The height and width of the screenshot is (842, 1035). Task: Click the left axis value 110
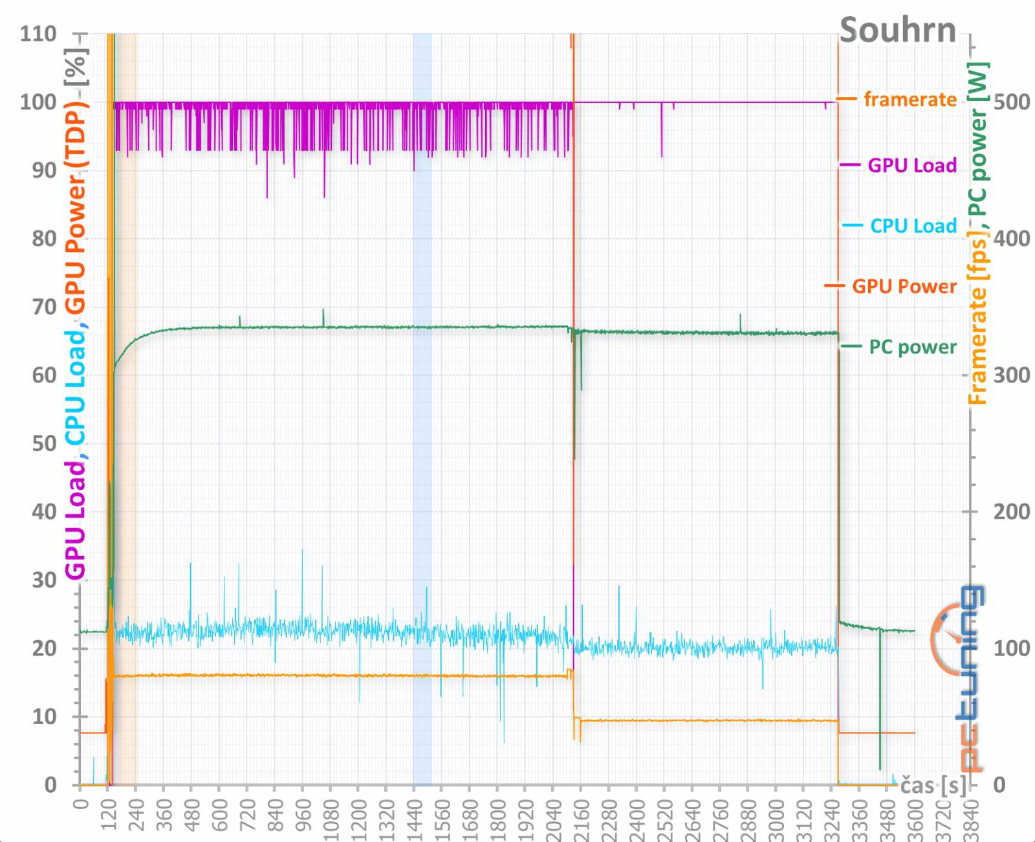point(38,34)
